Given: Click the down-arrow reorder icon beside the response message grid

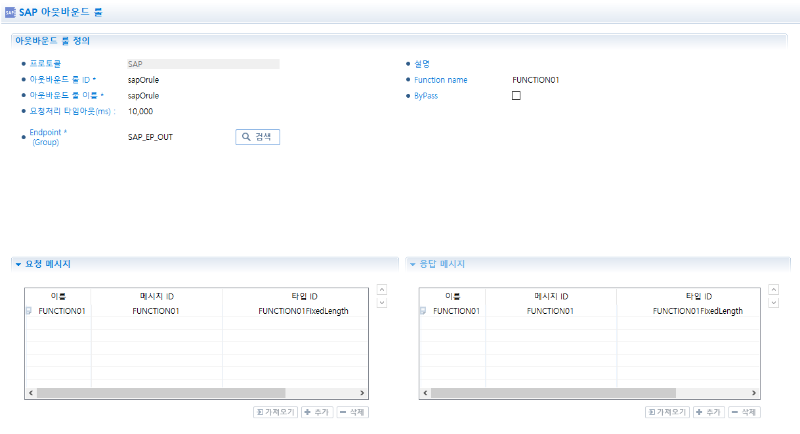Looking at the screenshot, I should coord(773,302).
